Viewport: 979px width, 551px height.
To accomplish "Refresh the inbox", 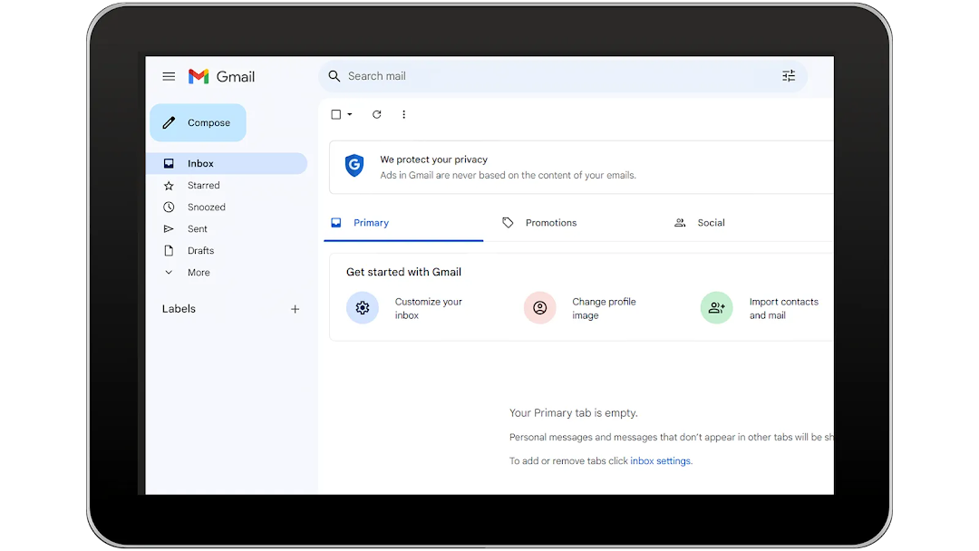I will coord(376,114).
